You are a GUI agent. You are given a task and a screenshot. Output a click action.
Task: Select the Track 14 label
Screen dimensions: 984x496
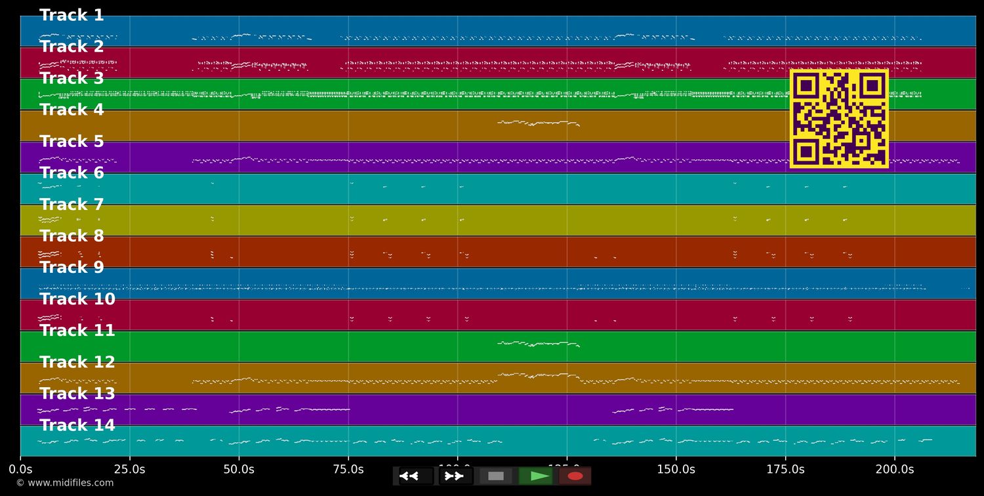pos(77,424)
